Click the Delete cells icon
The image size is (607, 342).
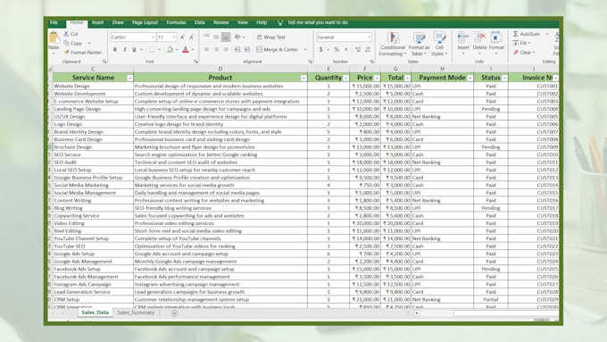(479, 38)
